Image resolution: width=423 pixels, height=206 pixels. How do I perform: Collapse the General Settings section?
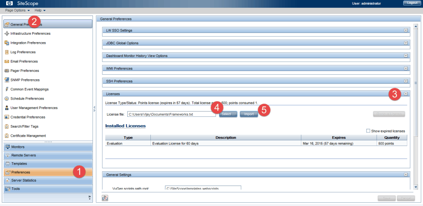point(406,175)
